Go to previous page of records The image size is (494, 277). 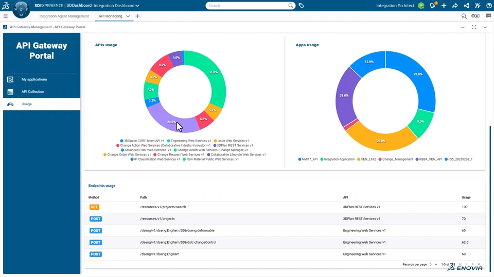pyautogui.click(x=467, y=265)
